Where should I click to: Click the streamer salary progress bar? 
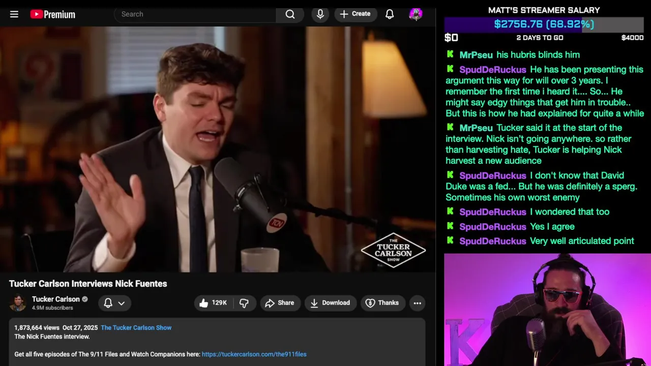544,24
